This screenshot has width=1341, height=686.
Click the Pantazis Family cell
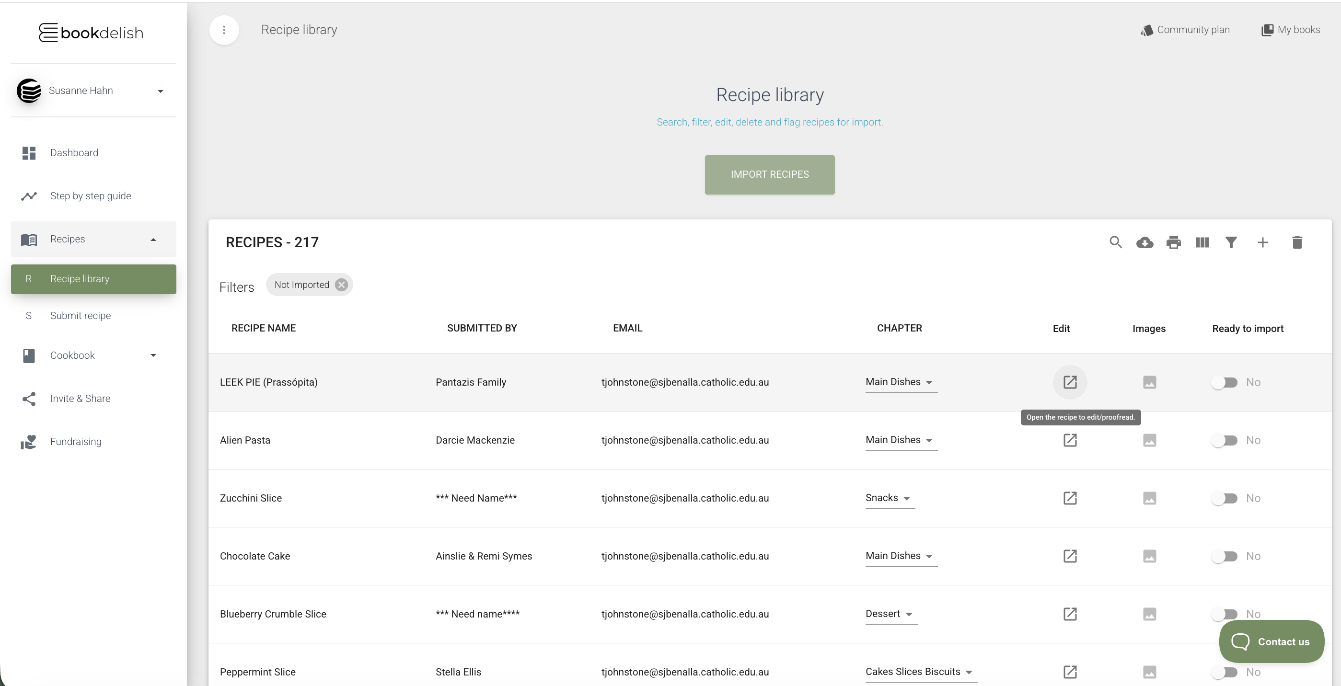click(x=471, y=383)
